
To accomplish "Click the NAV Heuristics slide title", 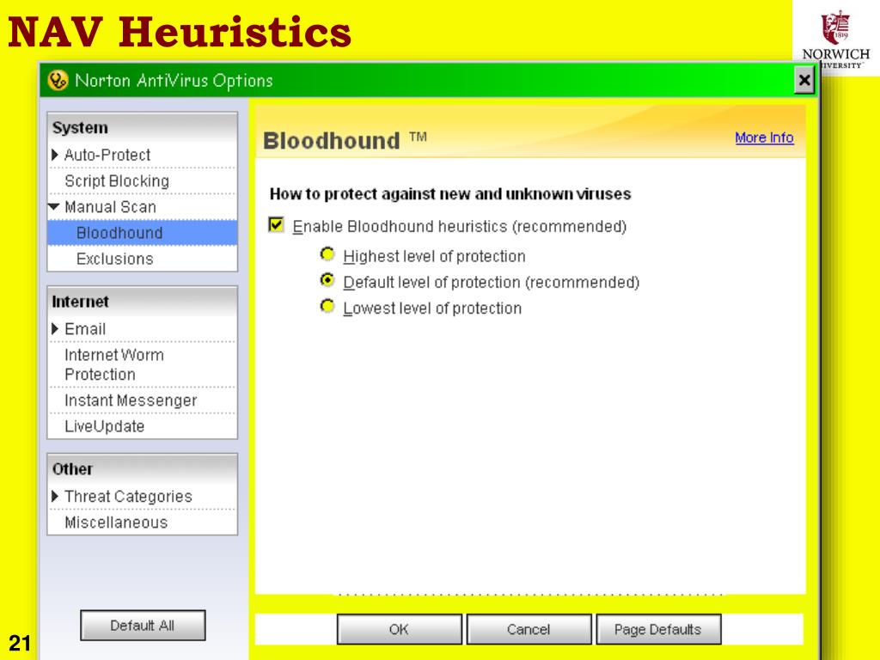I will [180, 32].
